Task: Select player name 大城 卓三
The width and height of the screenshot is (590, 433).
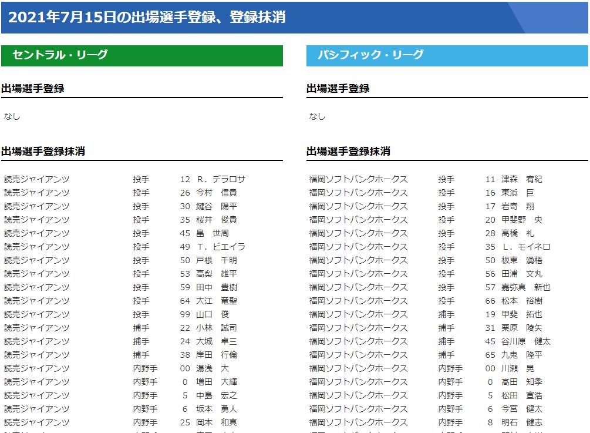Action: click(x=217, y=341)
